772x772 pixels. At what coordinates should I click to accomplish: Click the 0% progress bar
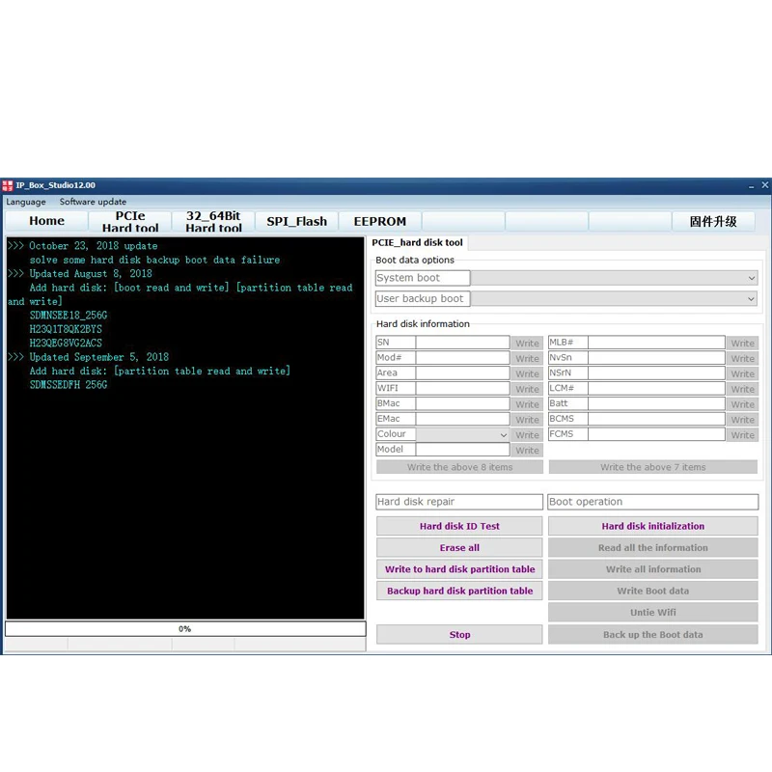point(185,629)
